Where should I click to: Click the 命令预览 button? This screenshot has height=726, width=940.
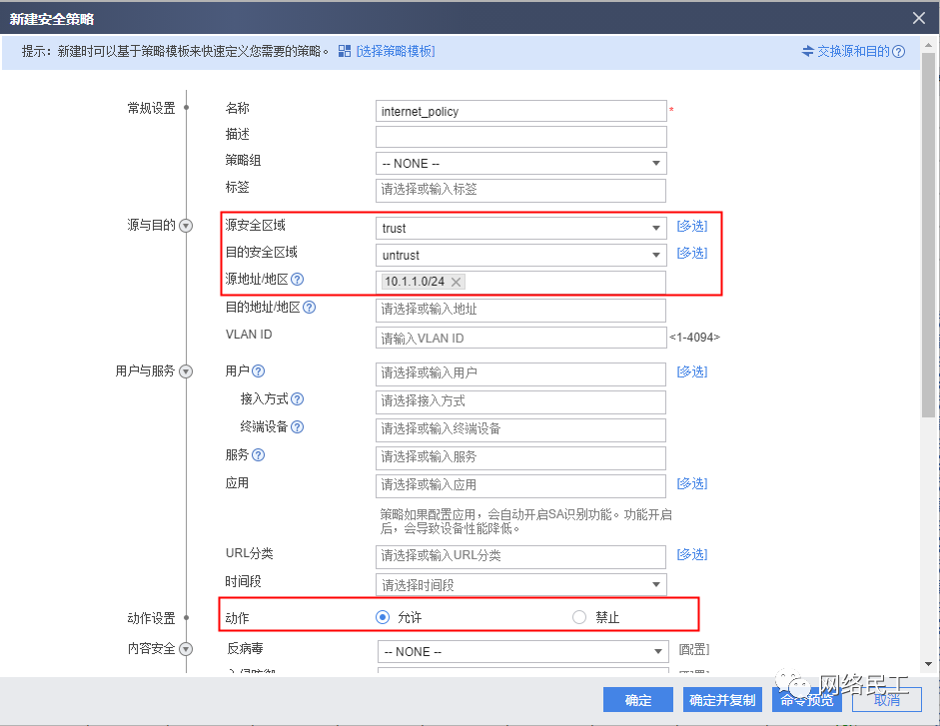click(x=807, y=700)
